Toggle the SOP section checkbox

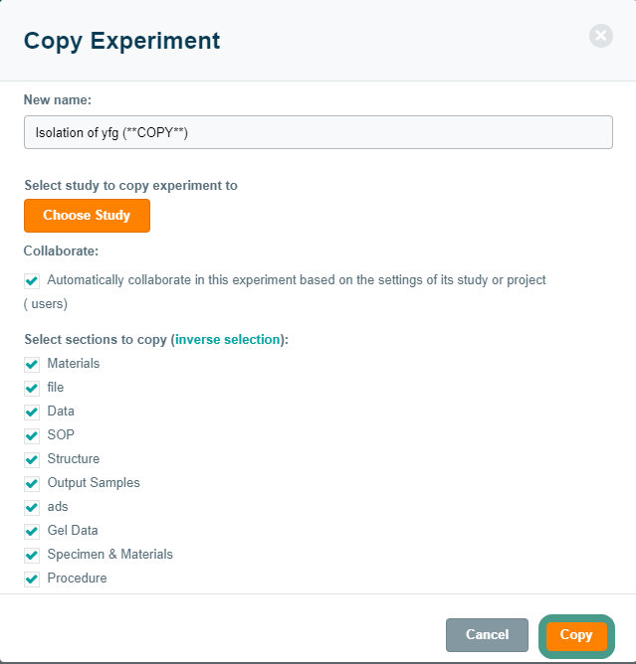click(x=32, y=435)
